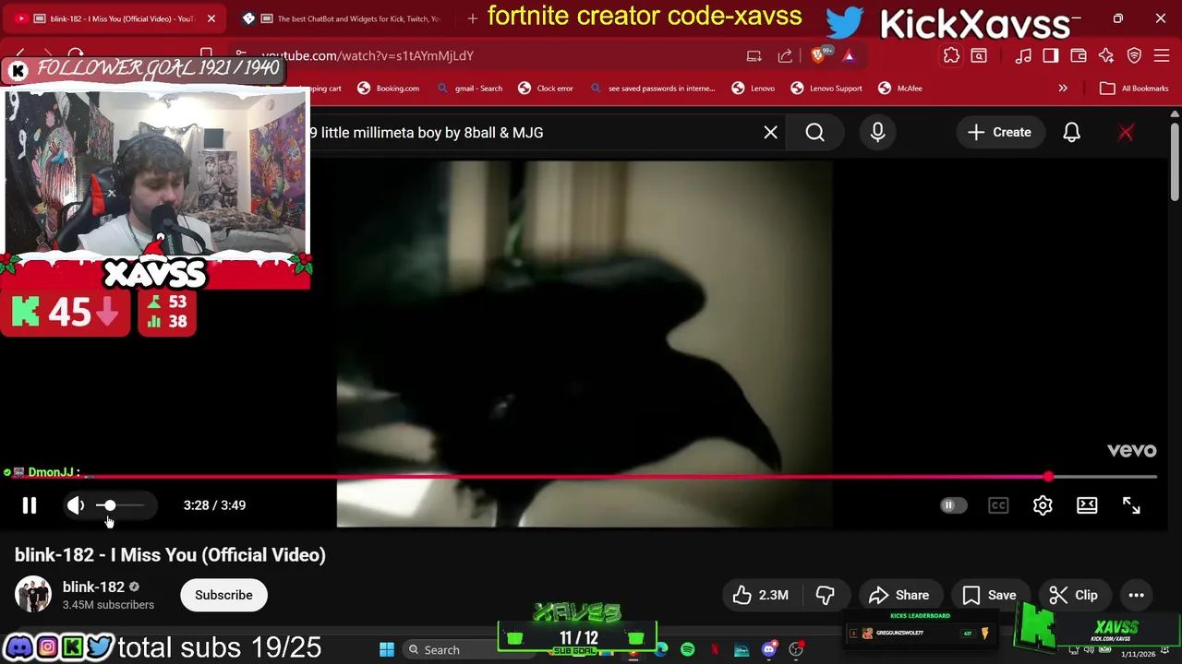Open the McAfee bookmark
The height and width of the screenshot is (664, 1182).
point(900,89)
